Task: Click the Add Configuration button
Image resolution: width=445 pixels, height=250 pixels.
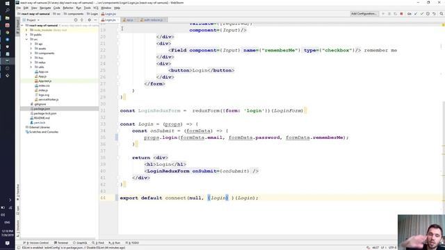Action: click(x=364, y=14)
